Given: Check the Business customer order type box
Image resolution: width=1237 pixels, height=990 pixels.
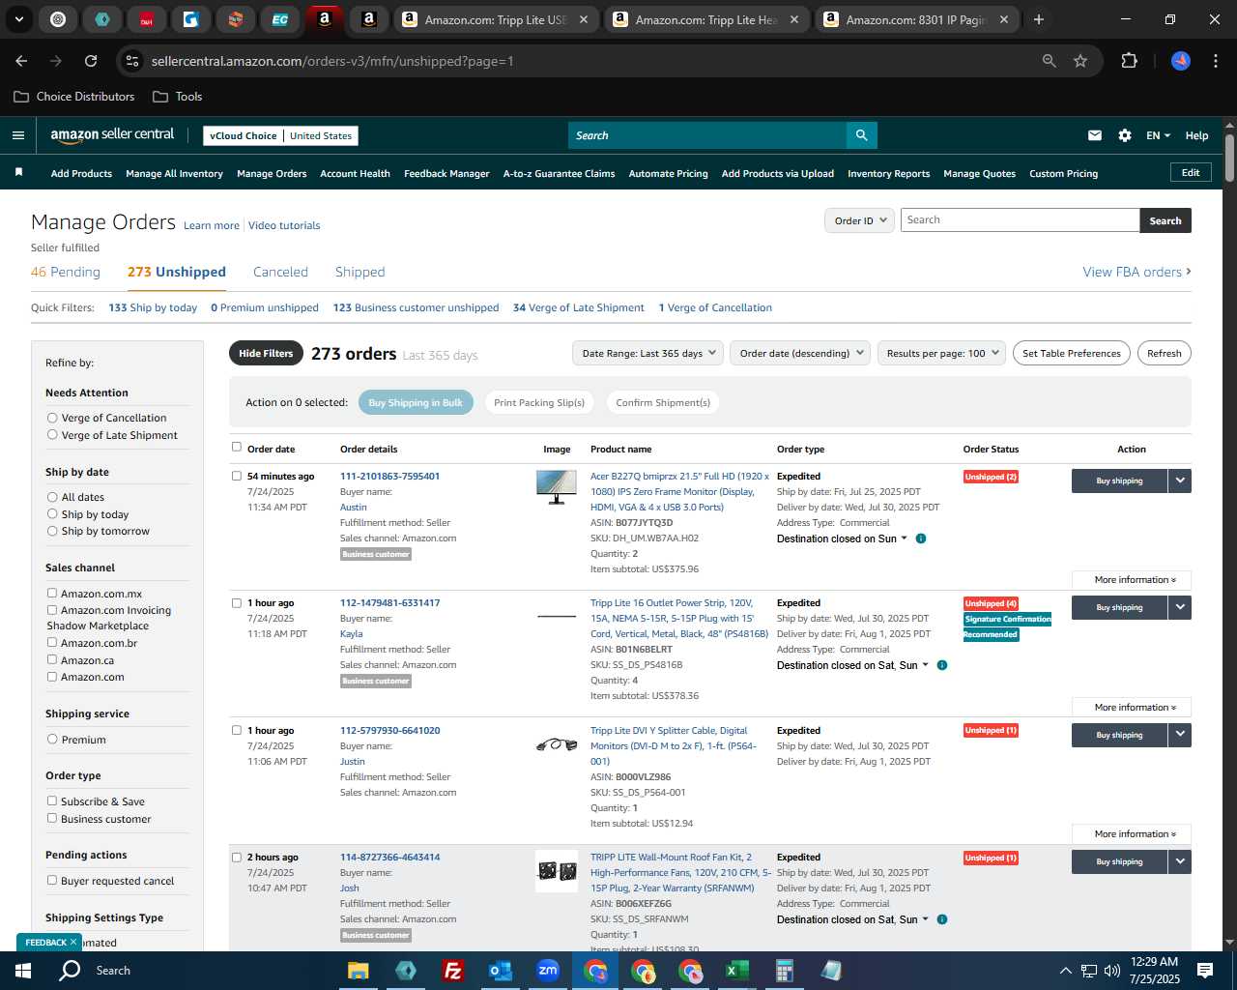Looking at the screenshot, I should (x=52, y=818).
